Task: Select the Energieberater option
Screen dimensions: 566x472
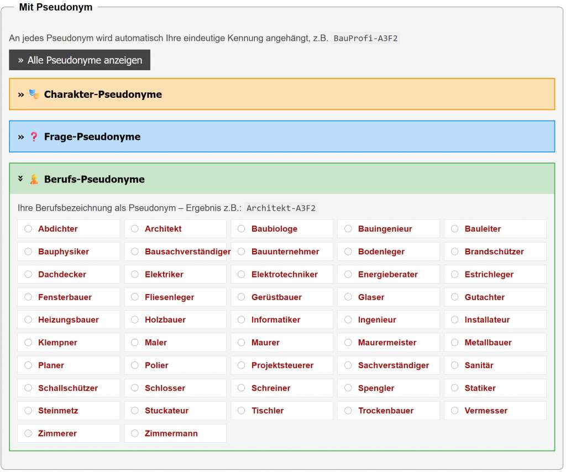Action: pyautogui.click(x=348, y=274)
